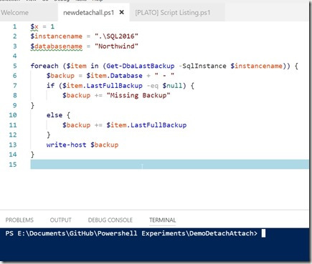
Task: Click the $null value on line 7
Action: 172,86
